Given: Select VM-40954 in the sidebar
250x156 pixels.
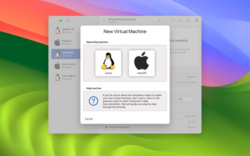Looking at the screenshot, I should click(66, 66).
